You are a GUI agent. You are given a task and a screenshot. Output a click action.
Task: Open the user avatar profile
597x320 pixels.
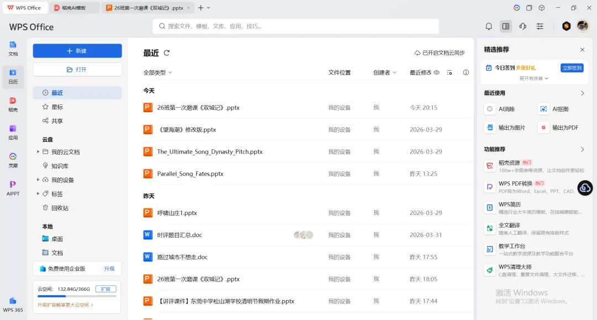click(x=583, y=26)
